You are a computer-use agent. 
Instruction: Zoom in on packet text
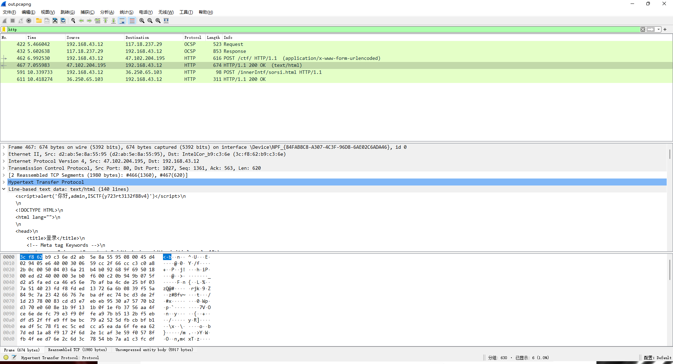point(142,21)
